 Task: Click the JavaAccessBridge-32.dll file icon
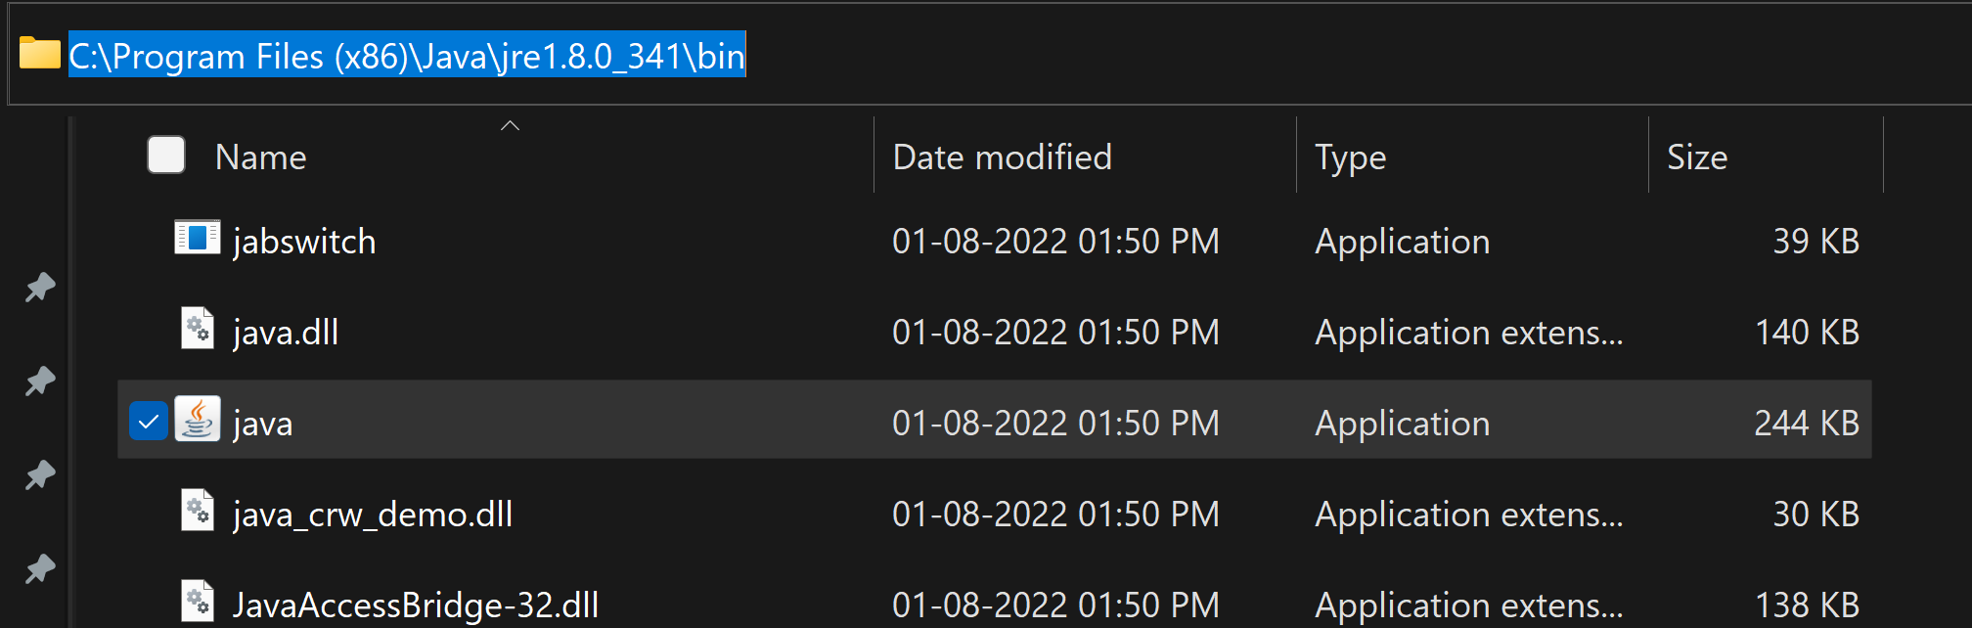coord(198,601)
